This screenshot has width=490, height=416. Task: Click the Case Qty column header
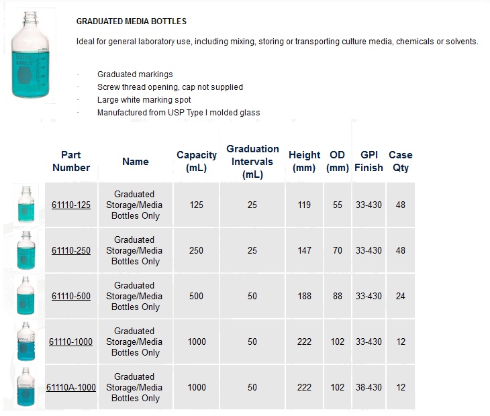tap(401, 161)
